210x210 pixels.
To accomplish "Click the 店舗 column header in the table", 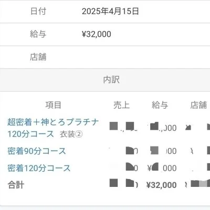I will tap(198, 105).
